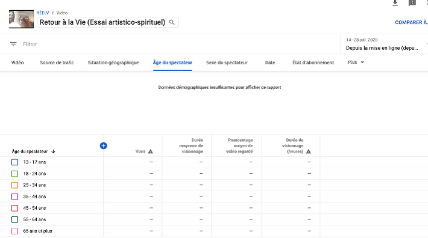The height and width of the screenshot is (238, 428).
Task: Open the Situation géographique tab
Action: [113, 63]
